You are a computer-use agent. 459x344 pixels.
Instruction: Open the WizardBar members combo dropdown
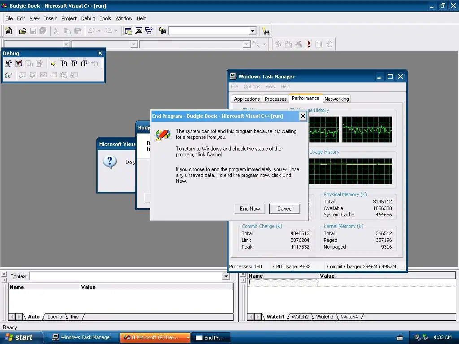click(x=247, y=44)
